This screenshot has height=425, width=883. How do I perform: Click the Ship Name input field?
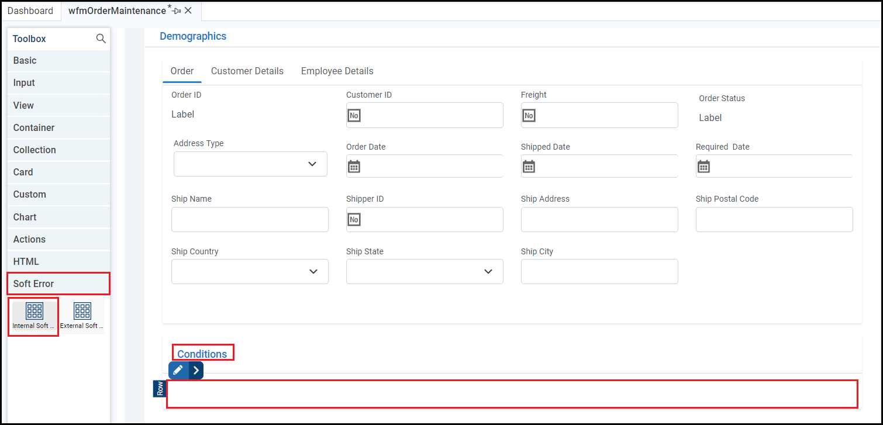click(250, 219)
